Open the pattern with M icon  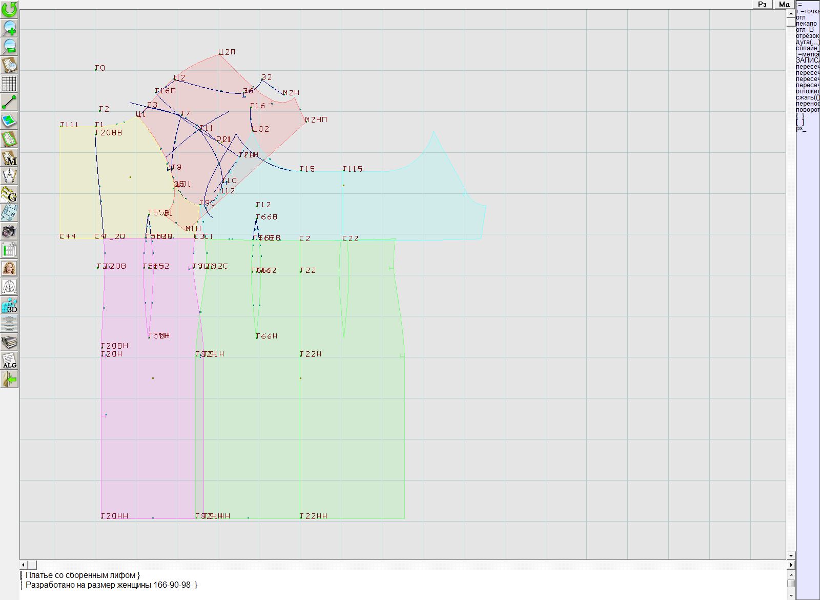9,158
